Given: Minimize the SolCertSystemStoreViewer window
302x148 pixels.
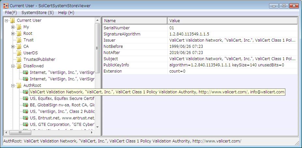Looking at the screenshot, I should point(274,6).
